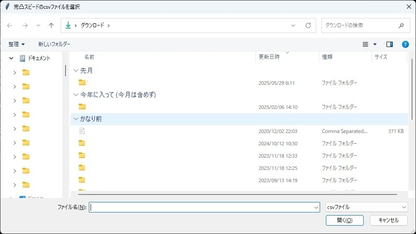
Task: Go forward using the right arrow
Action: 25,25
